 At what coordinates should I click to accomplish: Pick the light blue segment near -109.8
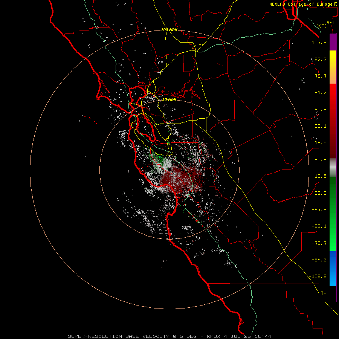pos(333,278)
